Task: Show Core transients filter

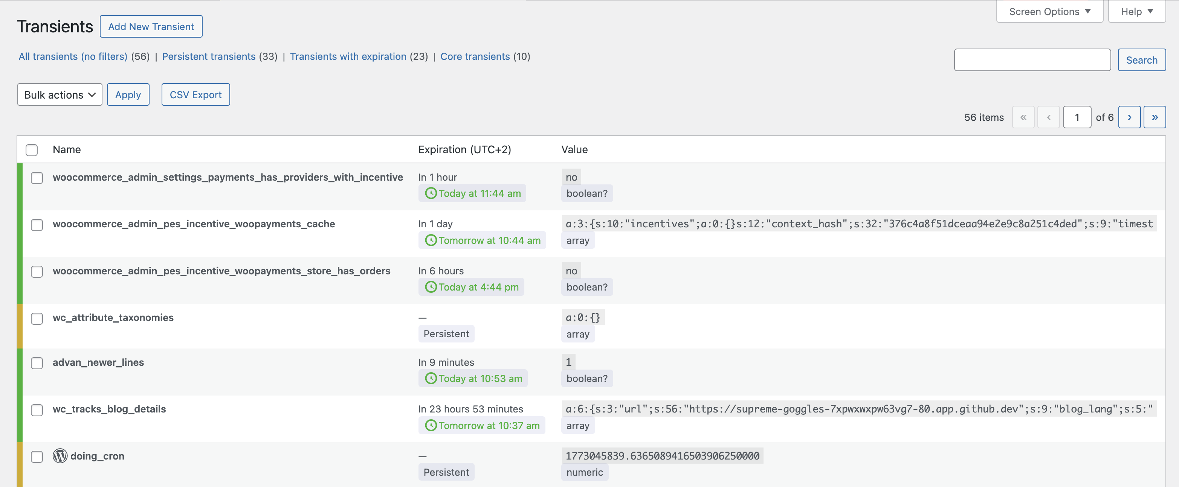Action: point(475,56)
